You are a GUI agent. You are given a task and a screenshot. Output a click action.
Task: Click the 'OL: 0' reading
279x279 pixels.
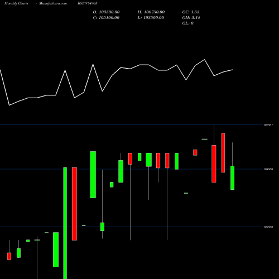click(x=188, y=23)
